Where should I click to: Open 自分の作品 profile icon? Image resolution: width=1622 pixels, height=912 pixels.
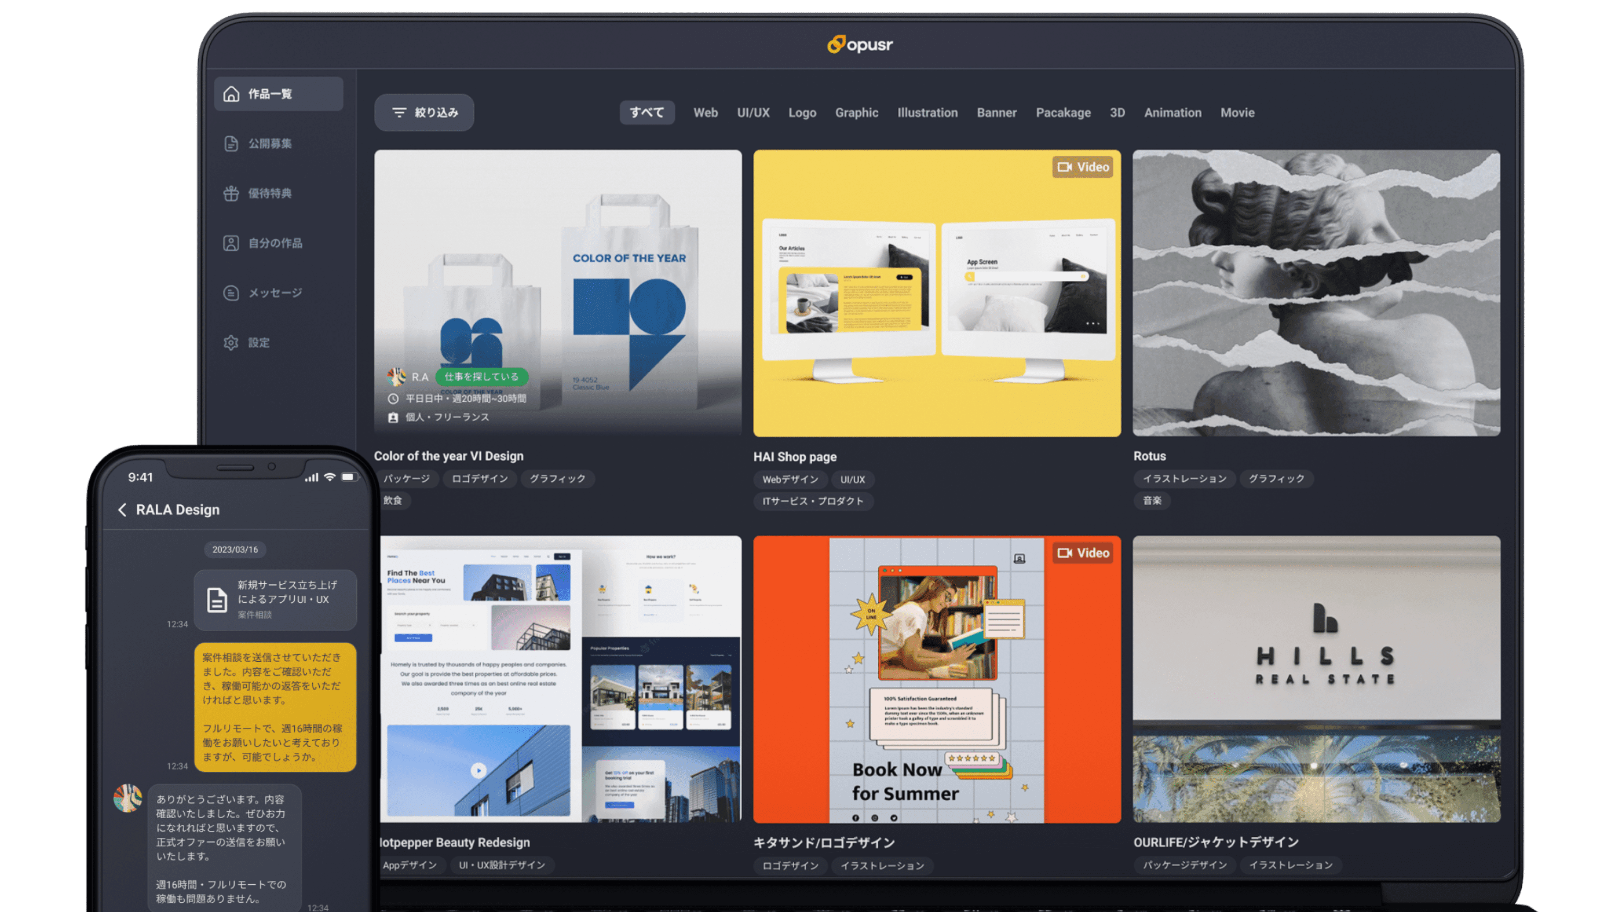231,242
